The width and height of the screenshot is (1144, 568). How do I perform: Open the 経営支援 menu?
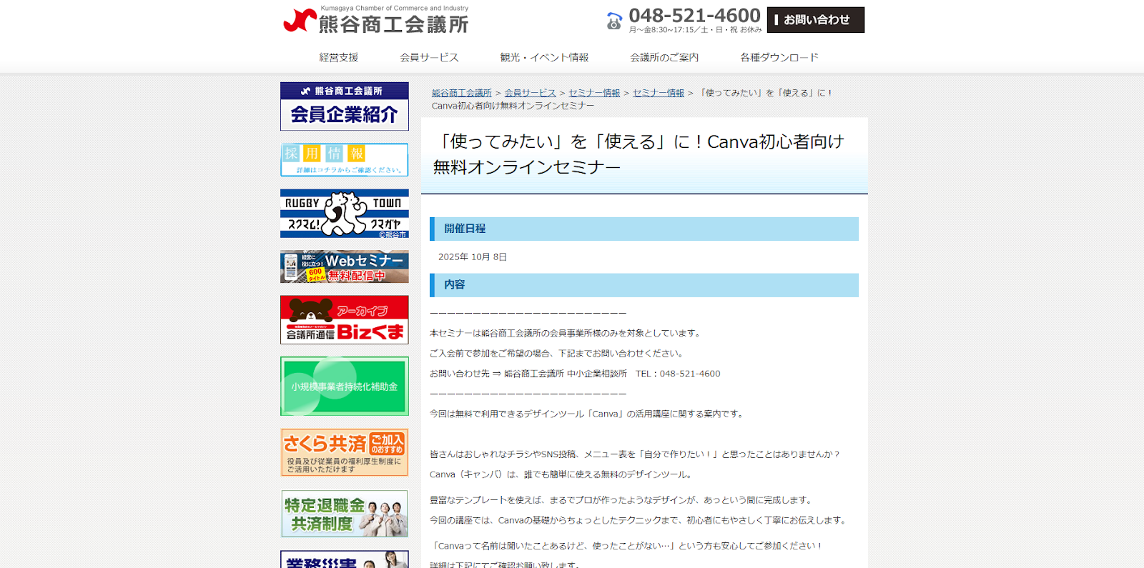pyautogui.click(x=339, y=57)
